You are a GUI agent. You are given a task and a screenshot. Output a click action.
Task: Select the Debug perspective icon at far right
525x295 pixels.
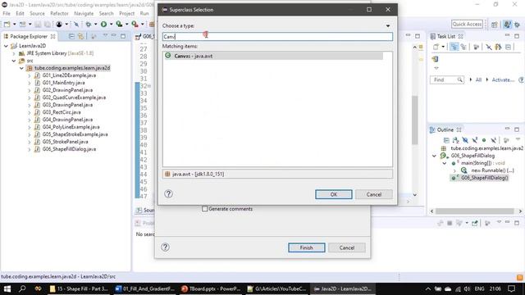[x=518, y=25]
